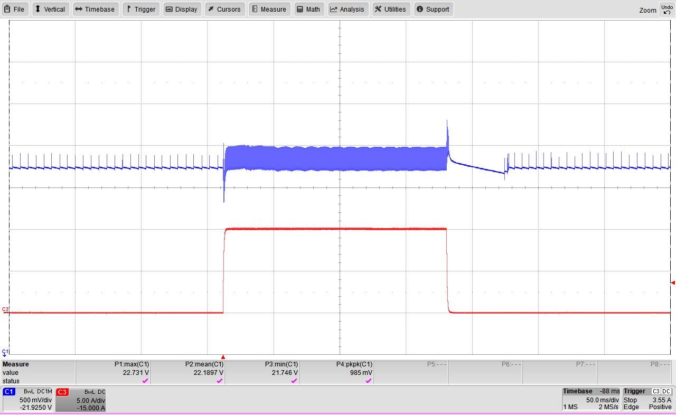Open the C1 channel descriptor box
The image size is (676, 415).
click(x=28, y=400)
